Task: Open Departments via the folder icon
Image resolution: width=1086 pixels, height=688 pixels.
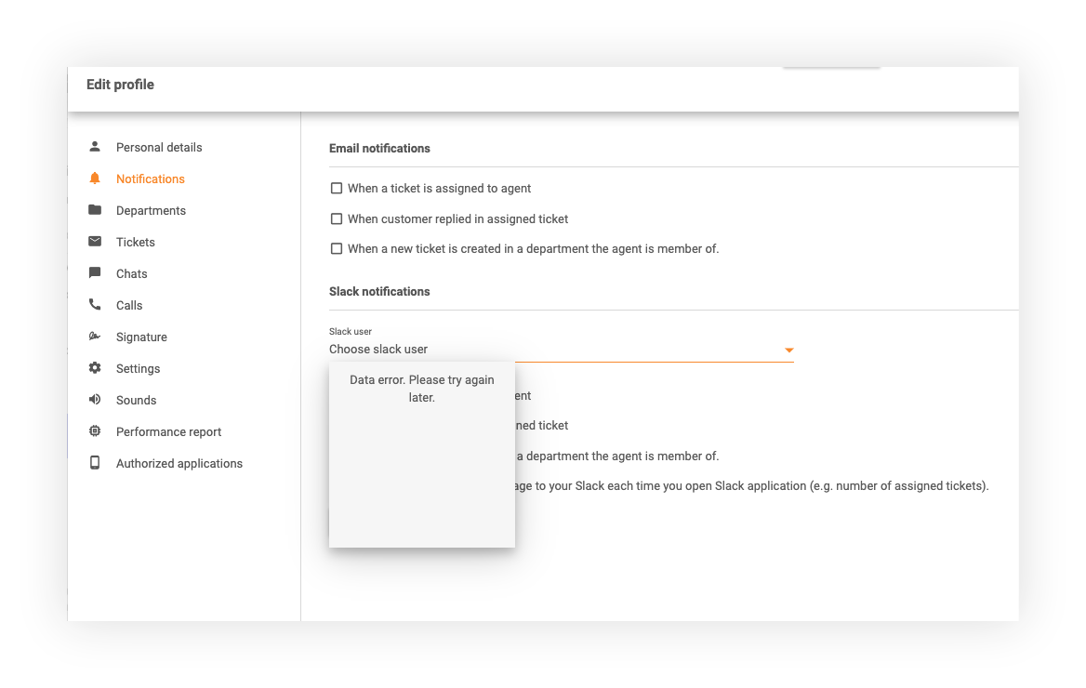Action: pos(94,210)
